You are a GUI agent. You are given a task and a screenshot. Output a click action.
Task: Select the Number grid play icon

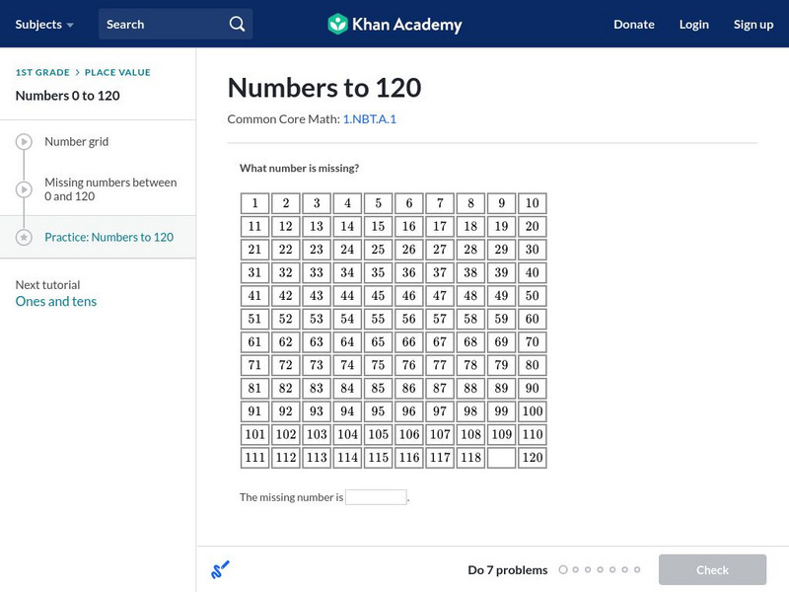coord(22,141)
